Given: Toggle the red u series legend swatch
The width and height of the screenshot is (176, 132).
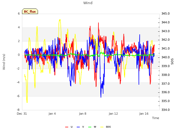Looking at the screenshot, I should [x=67, y=127].
